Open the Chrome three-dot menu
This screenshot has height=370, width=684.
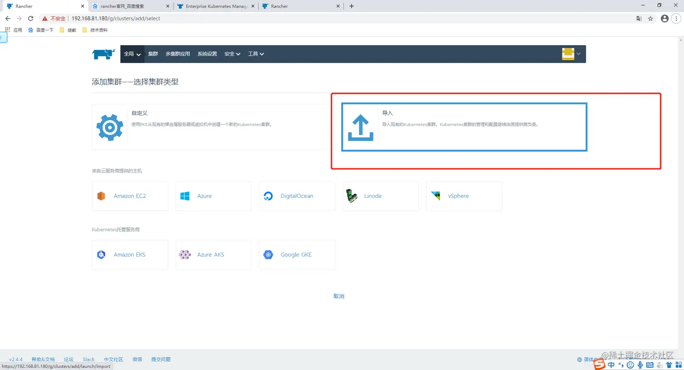[676, 19]
